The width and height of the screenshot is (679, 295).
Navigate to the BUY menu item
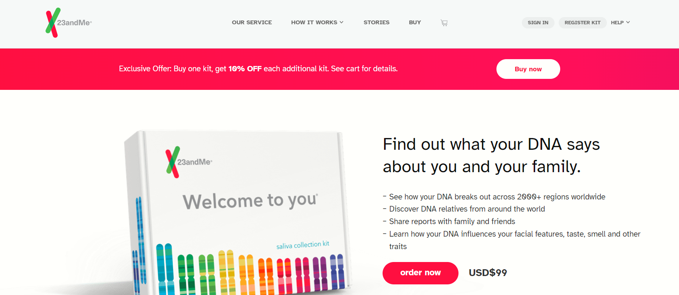coord(415,22)
